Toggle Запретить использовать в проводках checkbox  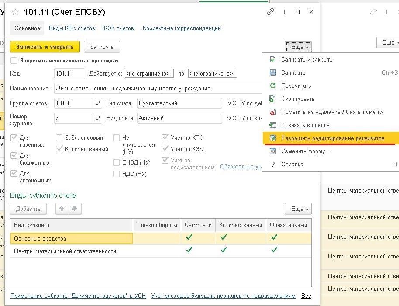click(x=14, y=61)
